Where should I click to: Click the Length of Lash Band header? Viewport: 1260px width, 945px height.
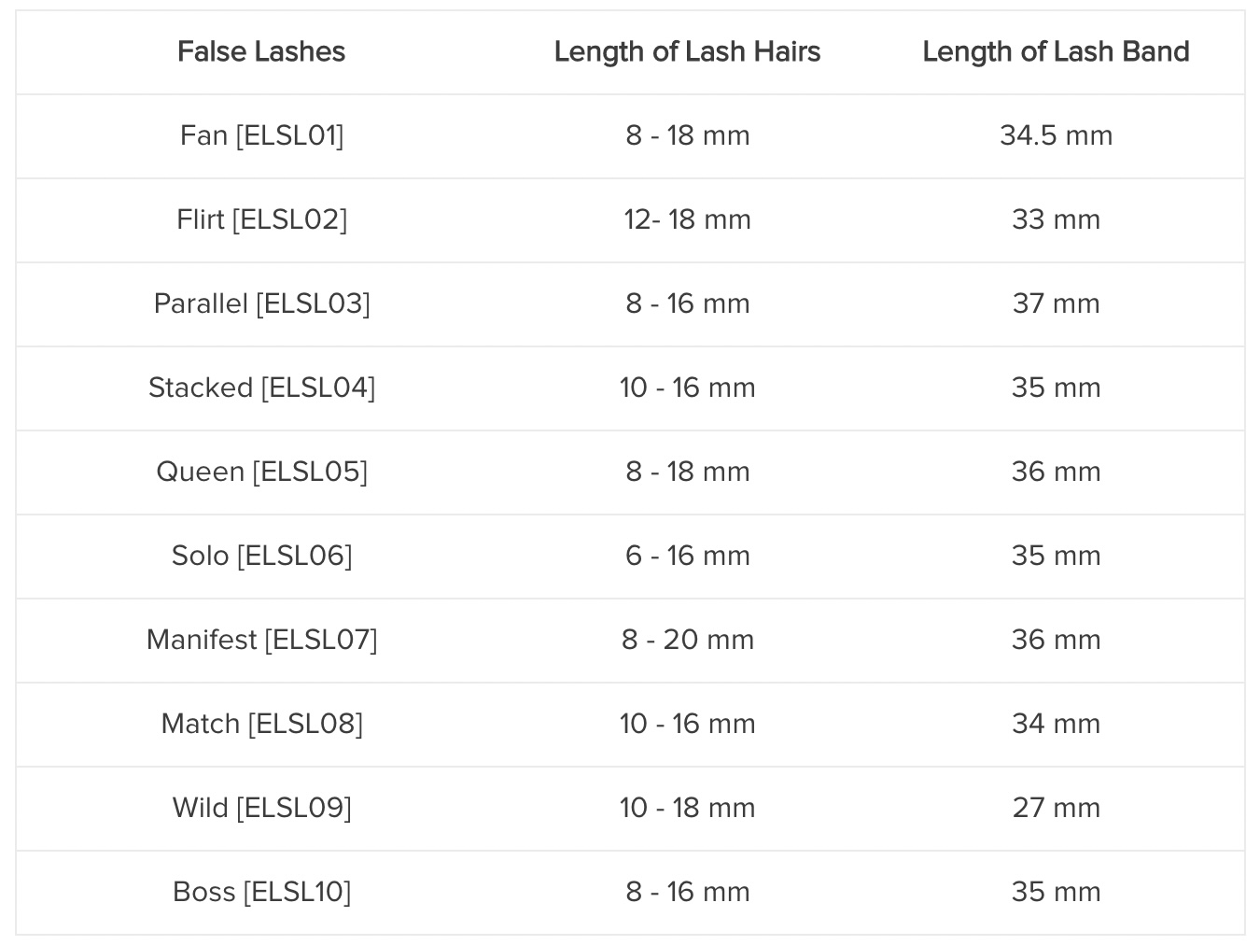(1057, 52)
